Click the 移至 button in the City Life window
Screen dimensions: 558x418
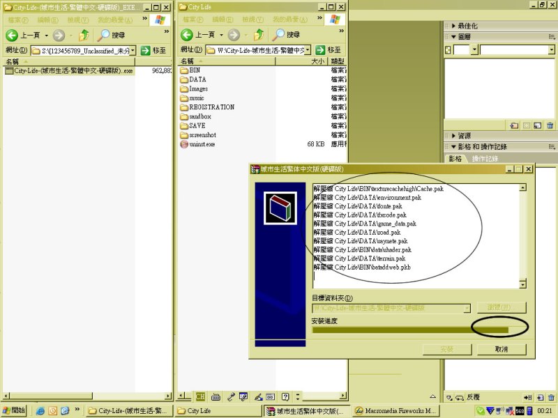[x=329, y=49]
